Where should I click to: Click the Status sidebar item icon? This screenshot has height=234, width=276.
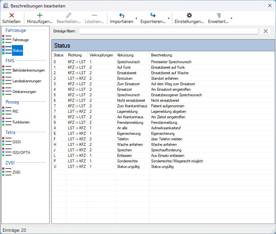7,50
